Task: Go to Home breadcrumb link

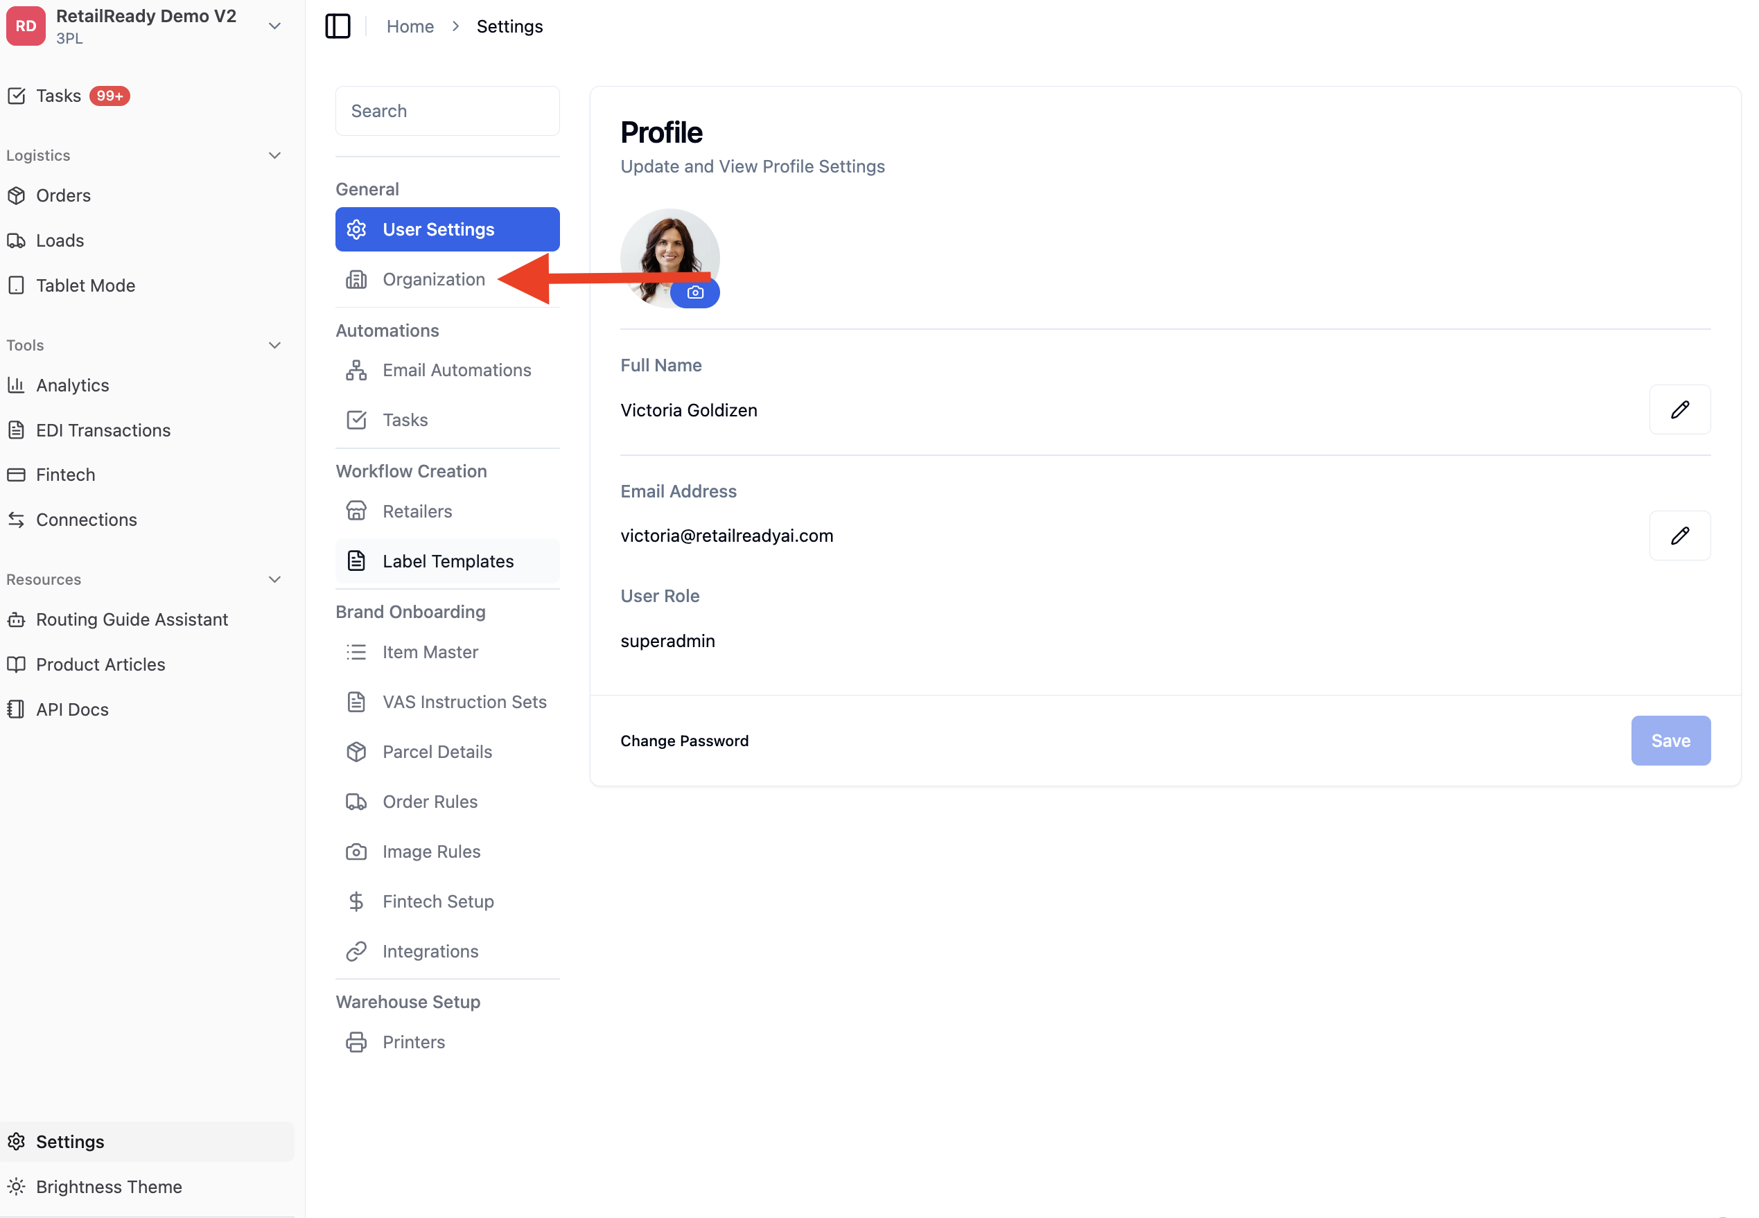Action: pos(410,26)
